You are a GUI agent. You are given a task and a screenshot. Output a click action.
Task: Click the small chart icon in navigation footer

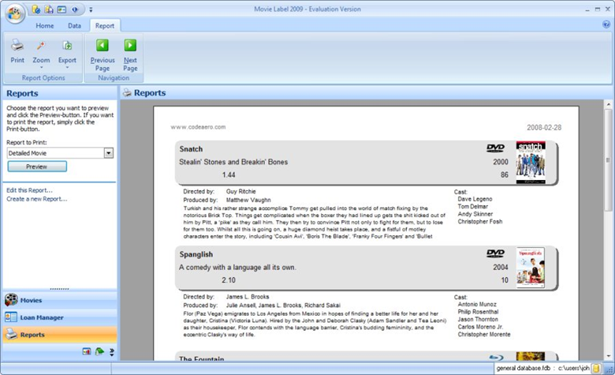pos(87,351)
